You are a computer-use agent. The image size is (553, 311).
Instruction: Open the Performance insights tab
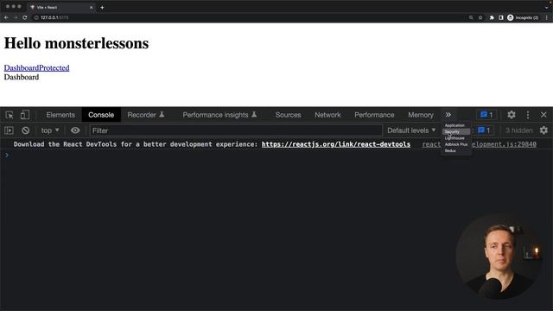click(219, 115)
